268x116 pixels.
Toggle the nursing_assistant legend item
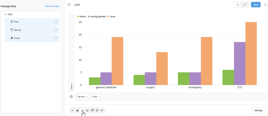click(97, 16)
